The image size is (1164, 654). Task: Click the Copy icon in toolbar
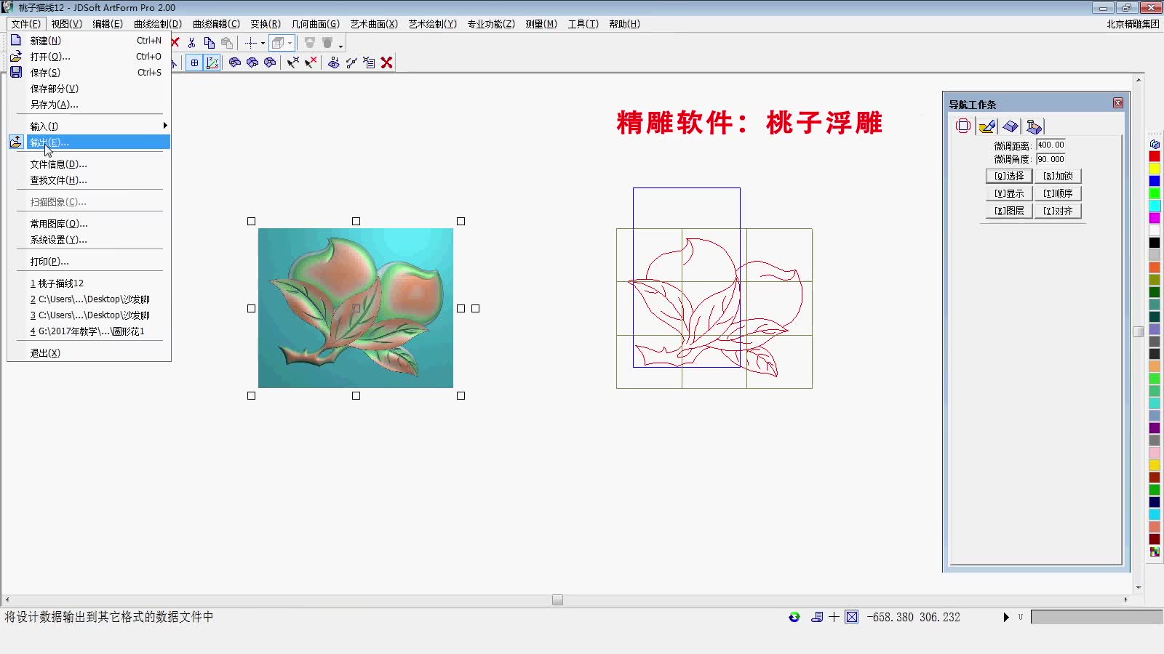(x=210, y=41)
